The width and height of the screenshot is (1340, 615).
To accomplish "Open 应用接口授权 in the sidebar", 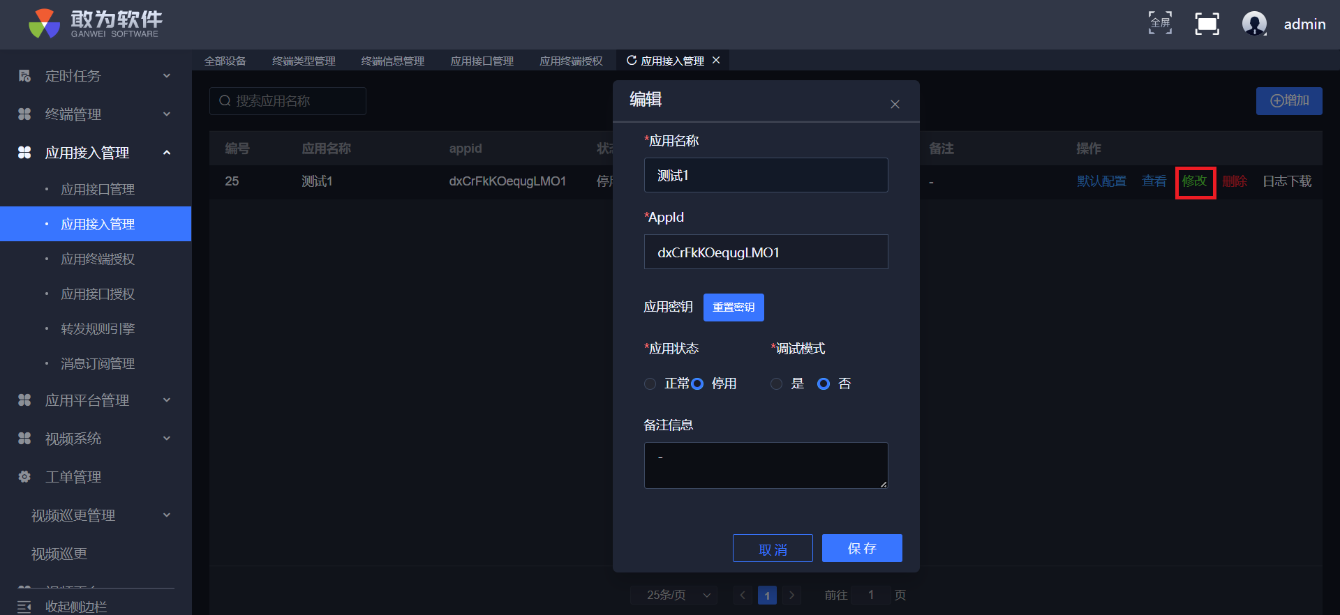I will point(98,294).
